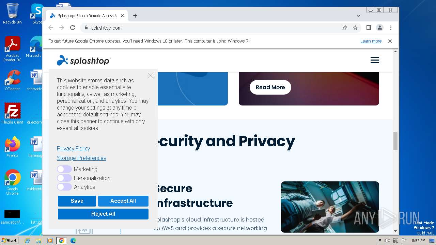Open the Windows Start menu
Viewport: 436px width, 245px height.
point(9,241)
